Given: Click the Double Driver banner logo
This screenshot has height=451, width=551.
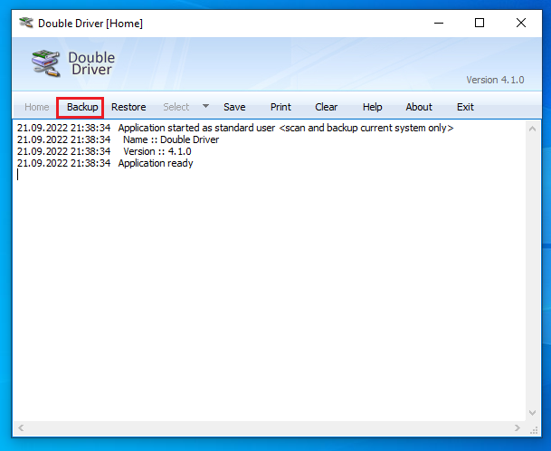Looking at the screenshot, I should pyautogui.click(x=73, y=63).
